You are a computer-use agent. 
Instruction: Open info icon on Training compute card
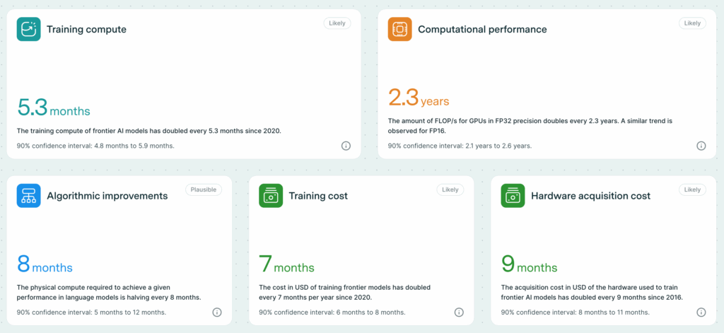pyautogui.click(x=346, y=146)
